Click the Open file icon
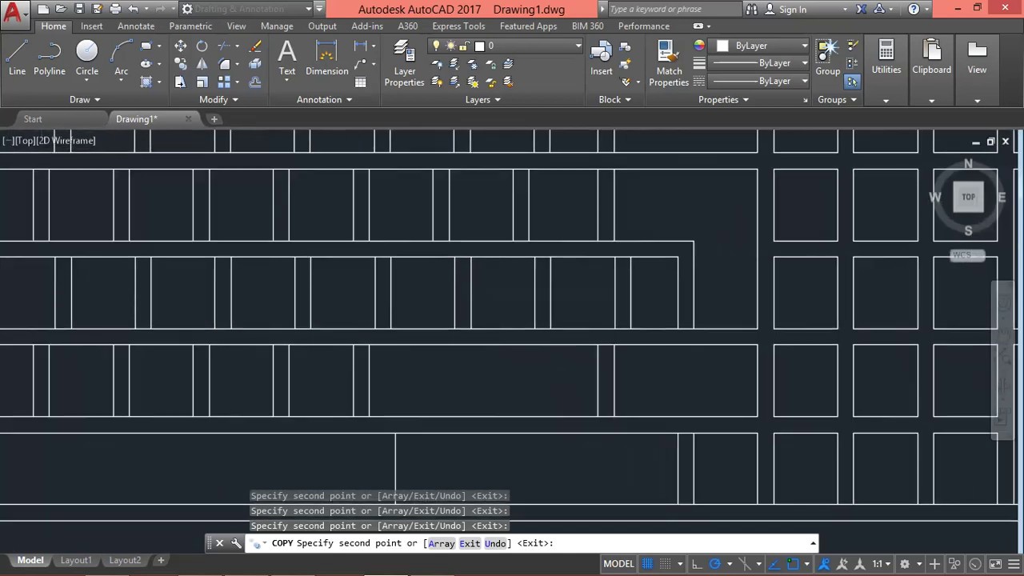The width and height of the screenshot is (1024, 576). 61,9
